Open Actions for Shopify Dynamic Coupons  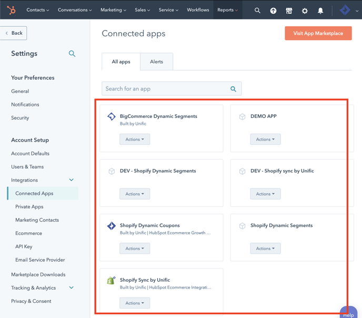pos(135,249)
